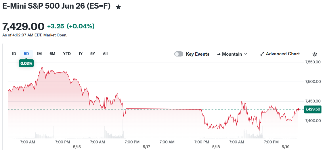Image resolution: width=323 pixels, height=150 pixels.
Task: Click the 5/19 date label
Action: [286, 147]
